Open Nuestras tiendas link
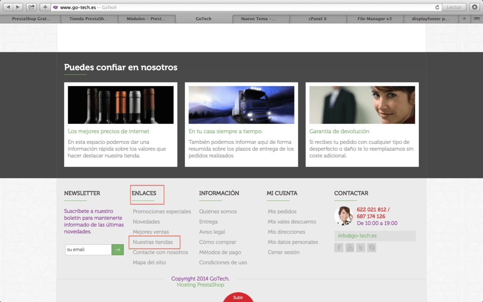The width and height of the screenshot is (483, 302). (153, 242)
